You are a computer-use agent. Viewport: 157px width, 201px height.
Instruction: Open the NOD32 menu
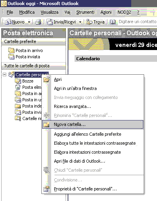124,12
